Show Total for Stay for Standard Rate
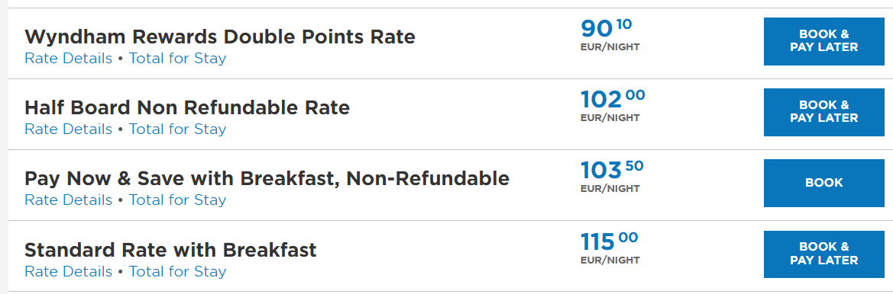Screen dimensions: 893x294 (178, 272)
